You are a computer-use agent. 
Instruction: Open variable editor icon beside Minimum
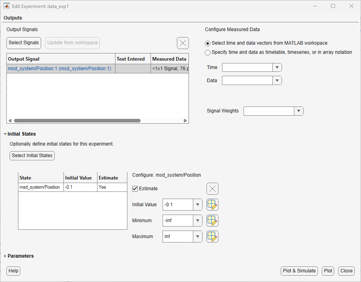[x=212, y=220]
